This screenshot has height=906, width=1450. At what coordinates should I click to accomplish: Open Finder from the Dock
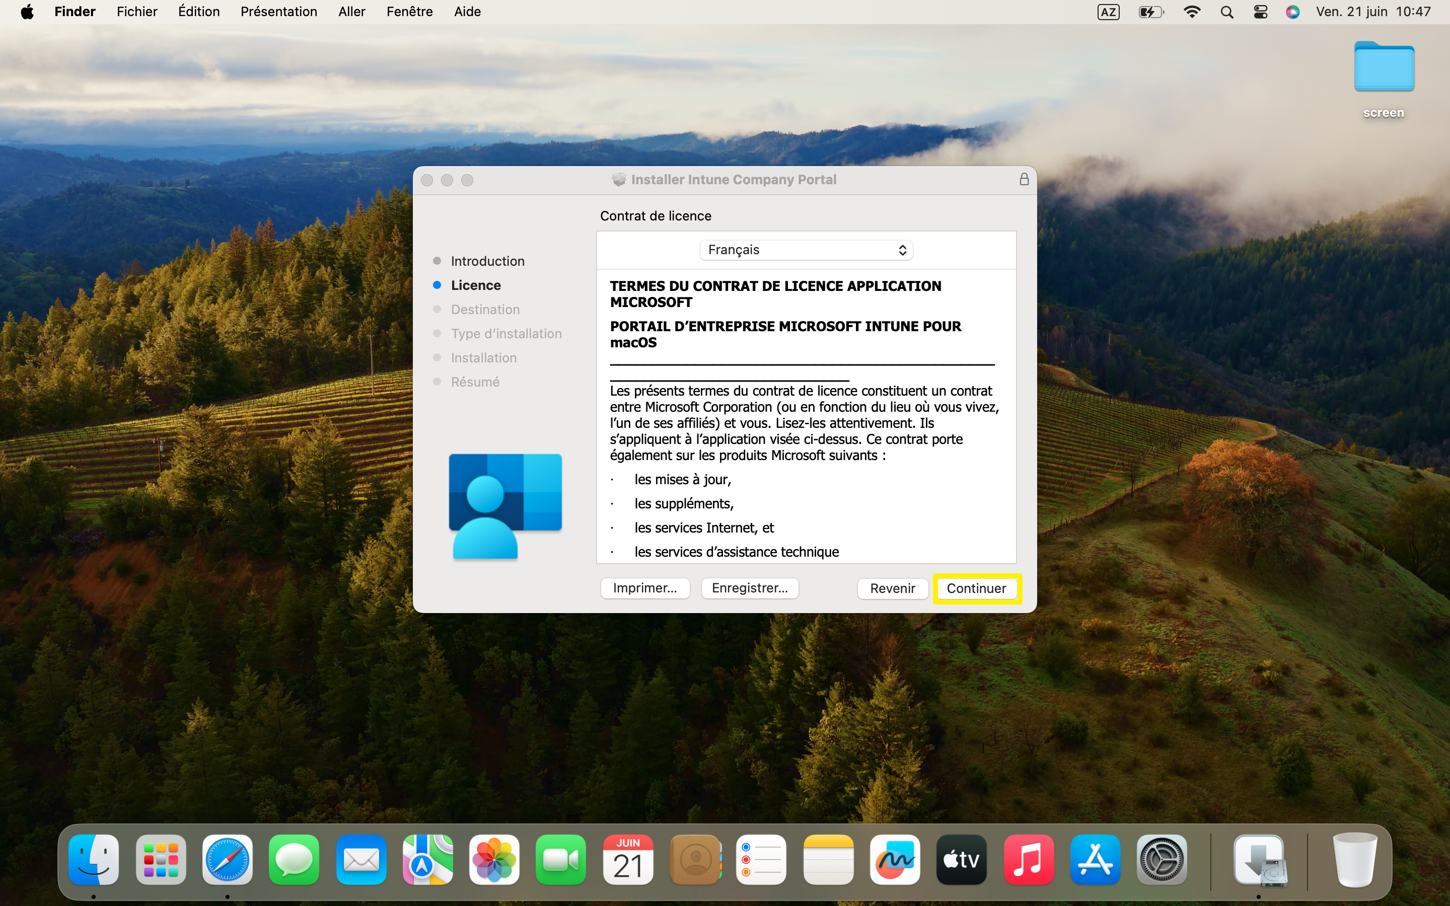(x=94, y=860)
